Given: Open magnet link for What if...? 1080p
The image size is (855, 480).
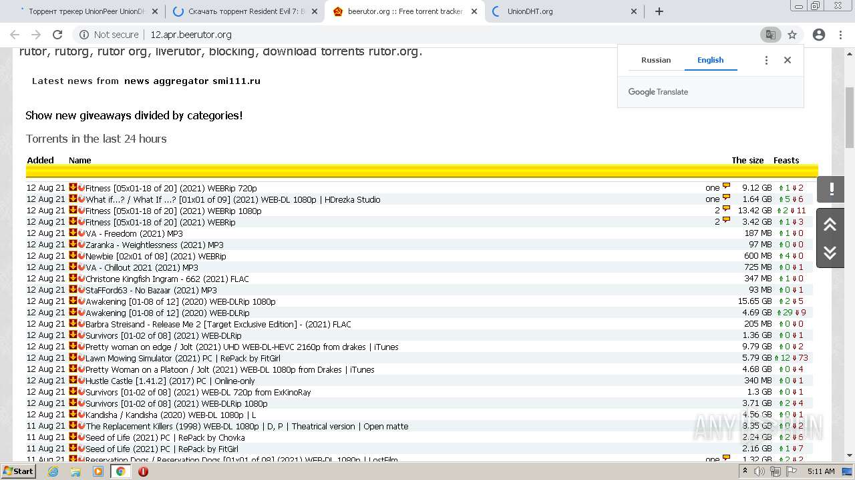Looking at the screenshot, I should pos(81,199).
